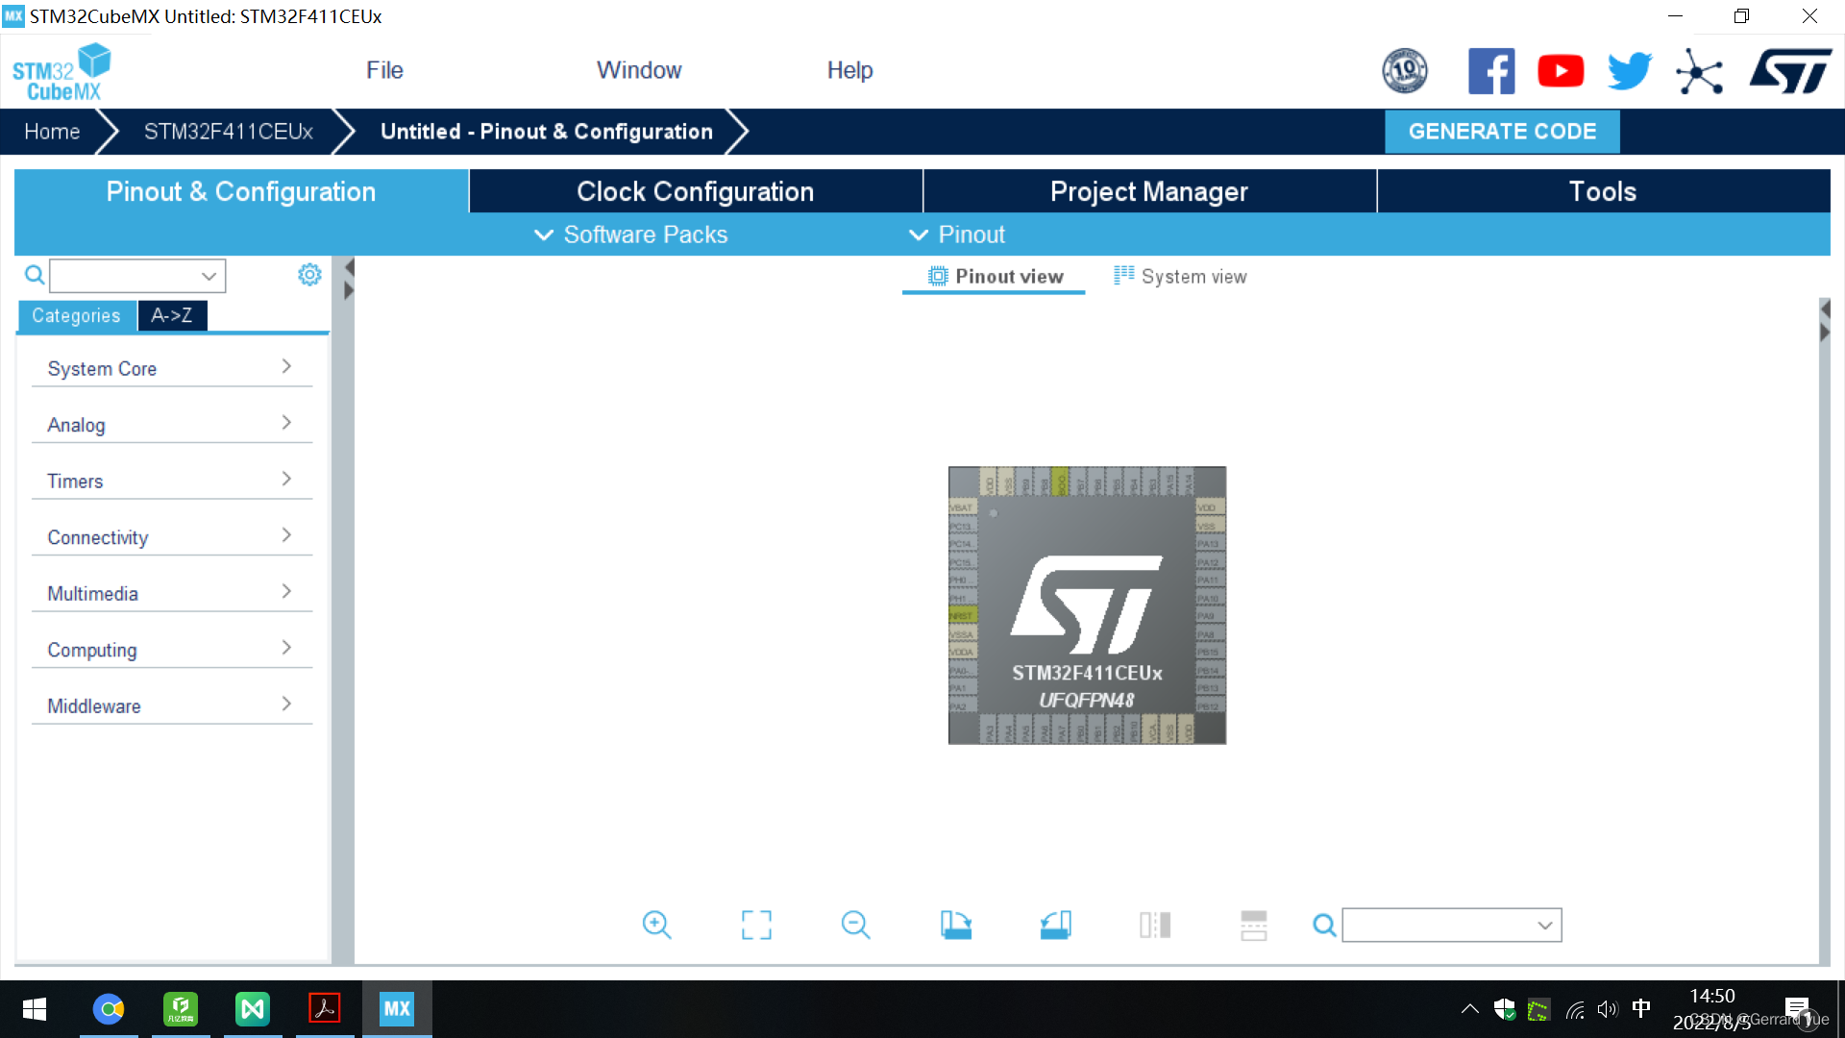Click the GENERATE CODE button
This screenshot has width=1845, height=1038.
[1502, 132]
